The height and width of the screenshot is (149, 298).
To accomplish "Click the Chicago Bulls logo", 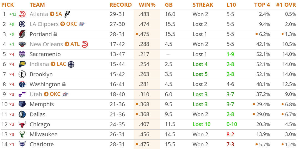I will click(22, 124).
